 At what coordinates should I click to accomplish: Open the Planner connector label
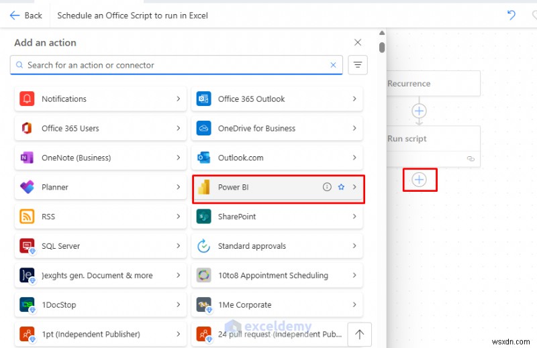coord(55,187)
